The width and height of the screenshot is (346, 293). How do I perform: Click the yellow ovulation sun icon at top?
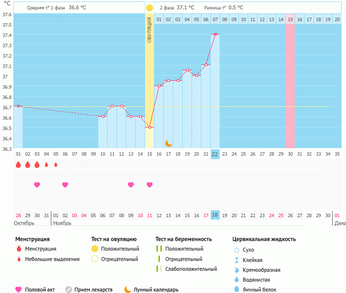point(150,8)
